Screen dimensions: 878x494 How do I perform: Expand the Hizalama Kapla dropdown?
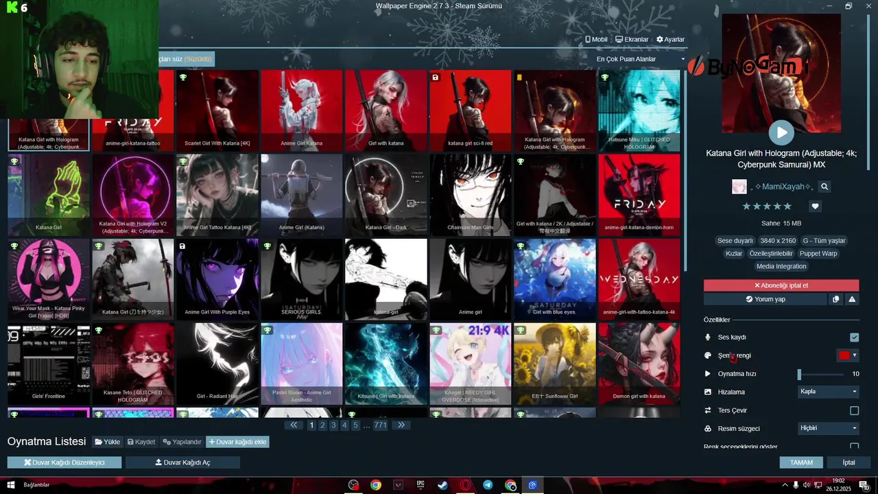[x=829, y=392]
